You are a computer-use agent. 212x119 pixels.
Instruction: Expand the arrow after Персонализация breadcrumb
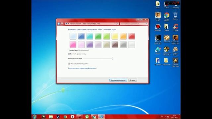pyautogui.click(x=82, y=24)
